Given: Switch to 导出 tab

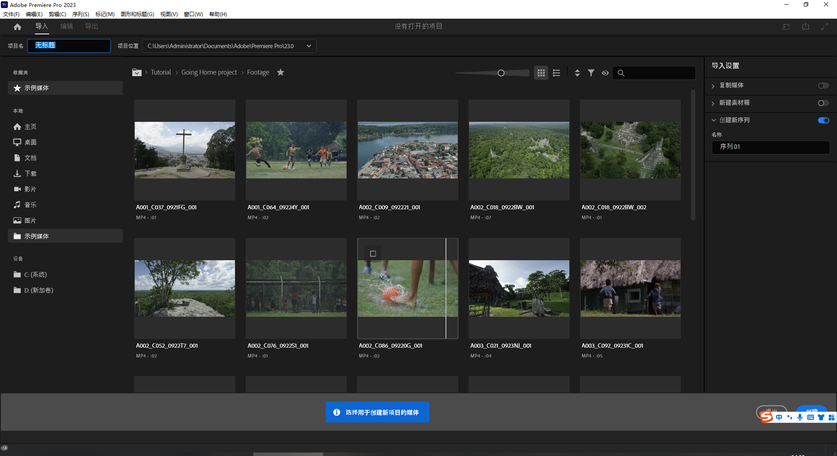Looking at the screenshot, I should 92,27.
